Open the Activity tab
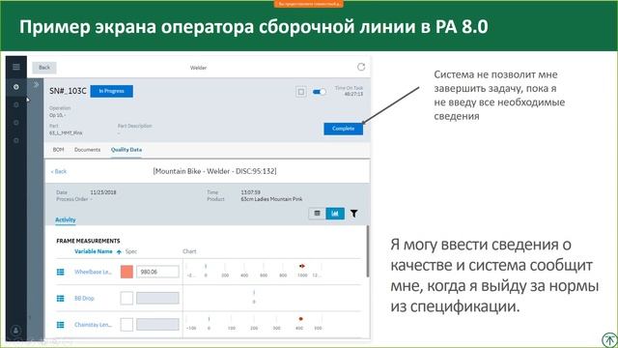This screenshot has height=348, width=618. [x=66, y=219]
